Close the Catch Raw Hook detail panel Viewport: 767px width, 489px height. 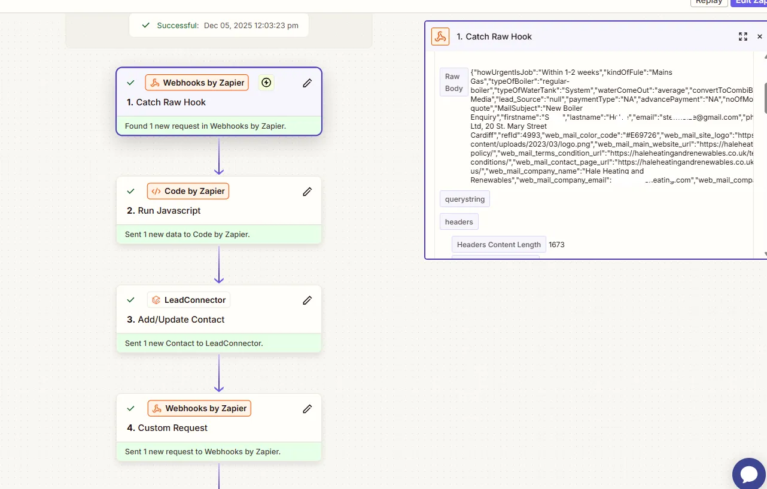tap(760, 37)
